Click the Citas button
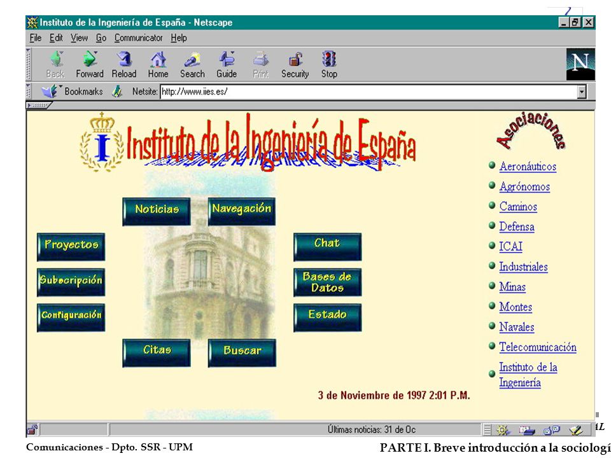Viewport: 611px width, 458px height. [x=157, y=353]
